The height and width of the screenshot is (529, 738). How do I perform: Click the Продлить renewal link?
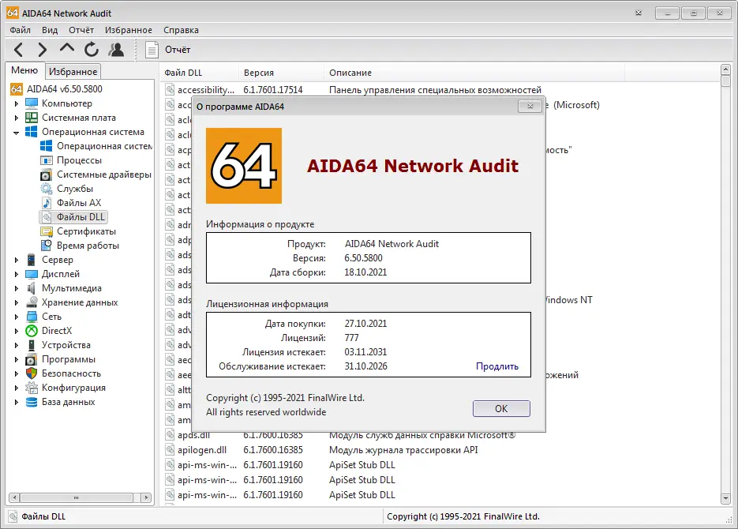(x=496, y=366)
